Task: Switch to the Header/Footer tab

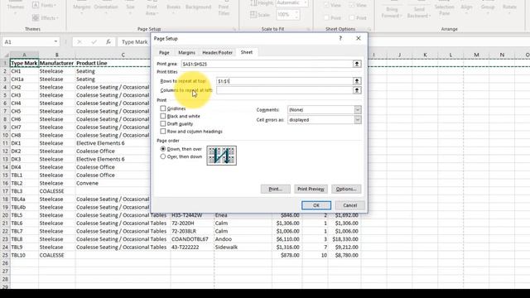Action: click(217, 53)
